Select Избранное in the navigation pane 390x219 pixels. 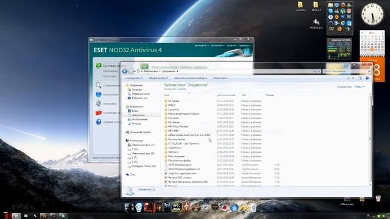pyautogui.click(x=136, y=85)
